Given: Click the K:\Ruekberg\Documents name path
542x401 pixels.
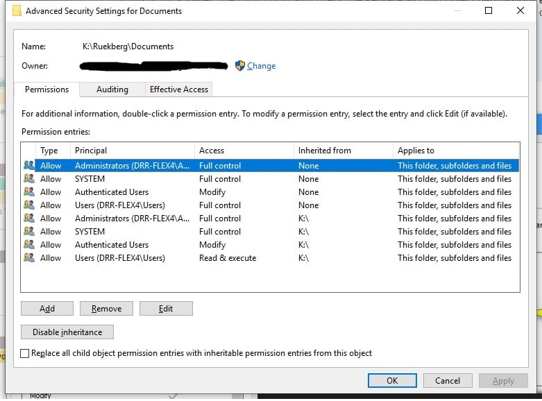Looking at the screenshot, I should click(x=128, y=46).
